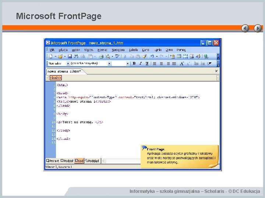Expand the arrow beside the Open icon
Screen dimensions: 265x198
(x=65, y=56)
